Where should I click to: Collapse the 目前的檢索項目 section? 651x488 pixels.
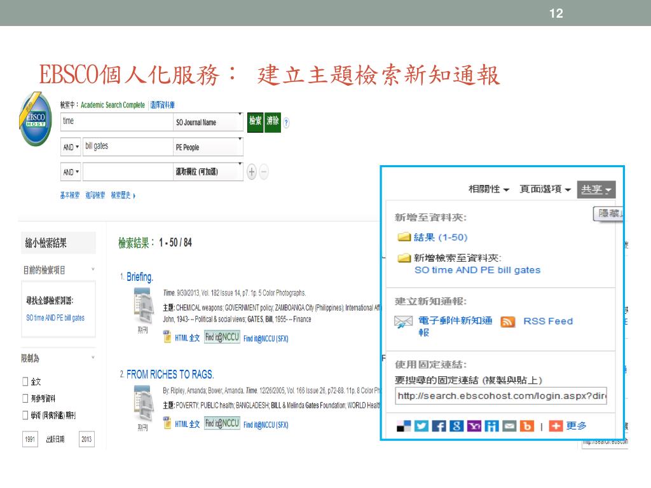(93, 269)
